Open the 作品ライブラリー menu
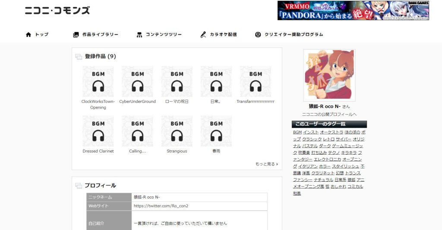 [95, 34]
